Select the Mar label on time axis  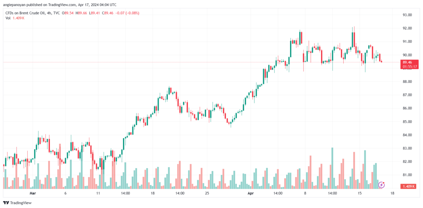click(33, 193)
